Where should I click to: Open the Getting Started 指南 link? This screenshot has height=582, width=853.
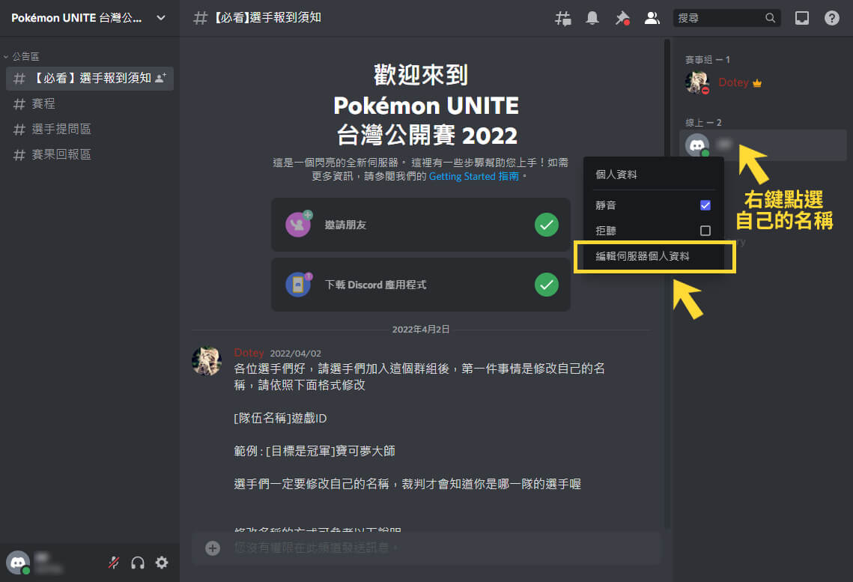click(x=474, y=176)
